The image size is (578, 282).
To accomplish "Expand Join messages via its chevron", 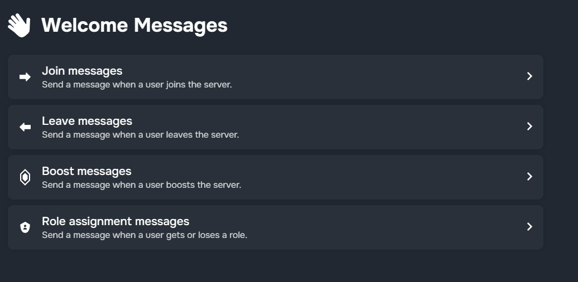I will 529,76.
